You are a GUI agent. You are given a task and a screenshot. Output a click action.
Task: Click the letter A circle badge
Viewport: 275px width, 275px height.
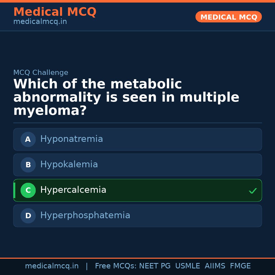click(28, 139)
